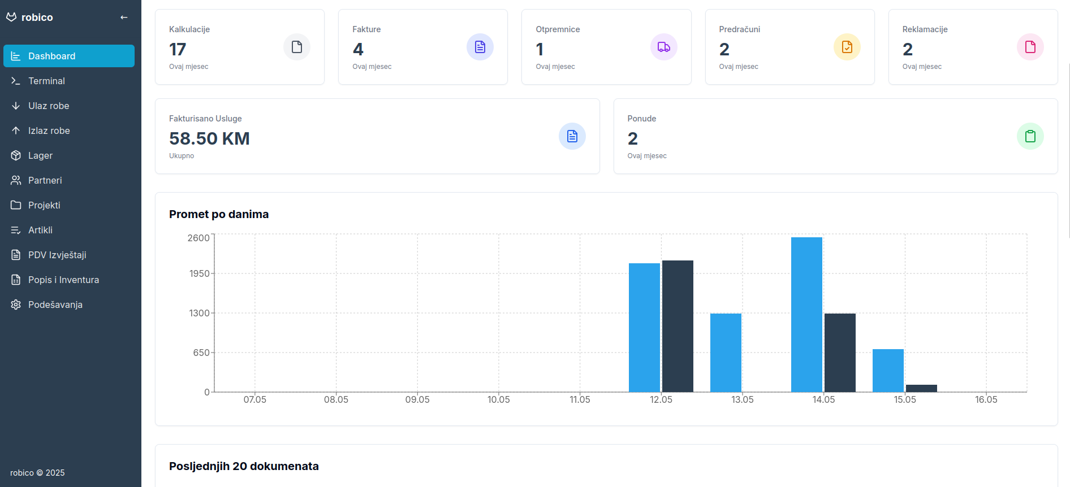
Task: Go to Izlaz robe section
Action: click(x=69, y=131)
